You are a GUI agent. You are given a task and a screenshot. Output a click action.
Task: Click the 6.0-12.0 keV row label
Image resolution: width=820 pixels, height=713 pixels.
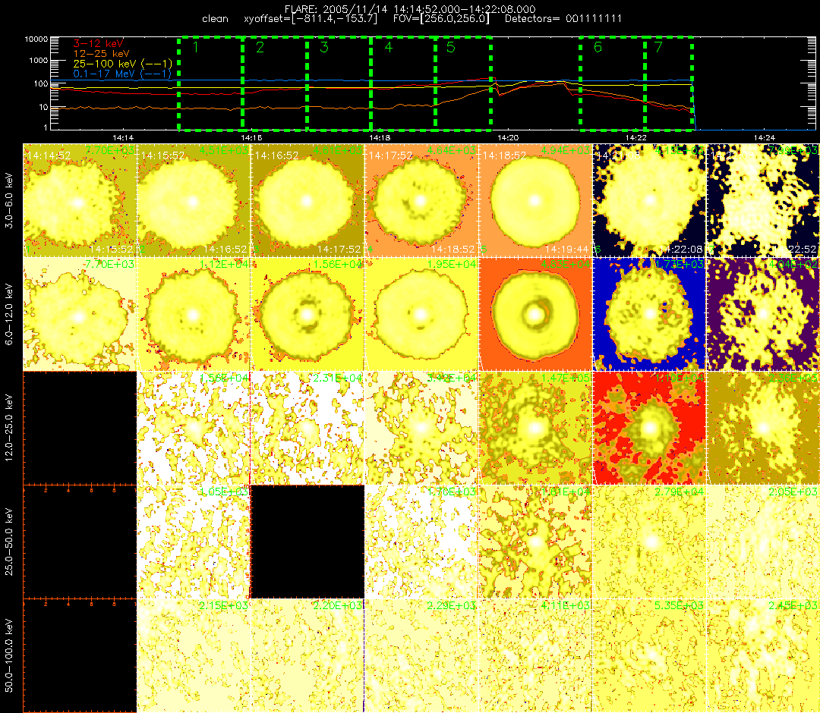(9, 315)
